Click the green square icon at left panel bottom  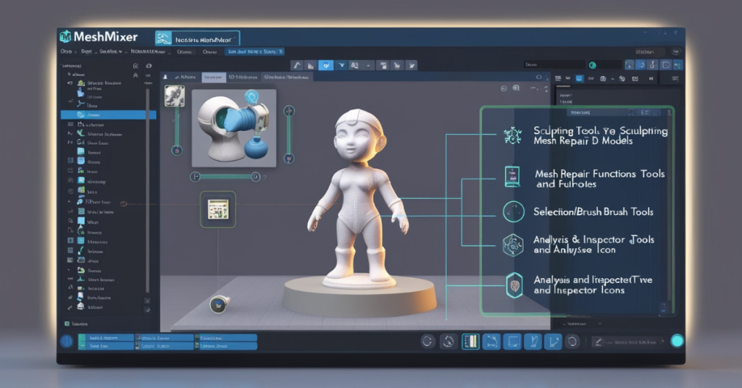click(67, 324)
